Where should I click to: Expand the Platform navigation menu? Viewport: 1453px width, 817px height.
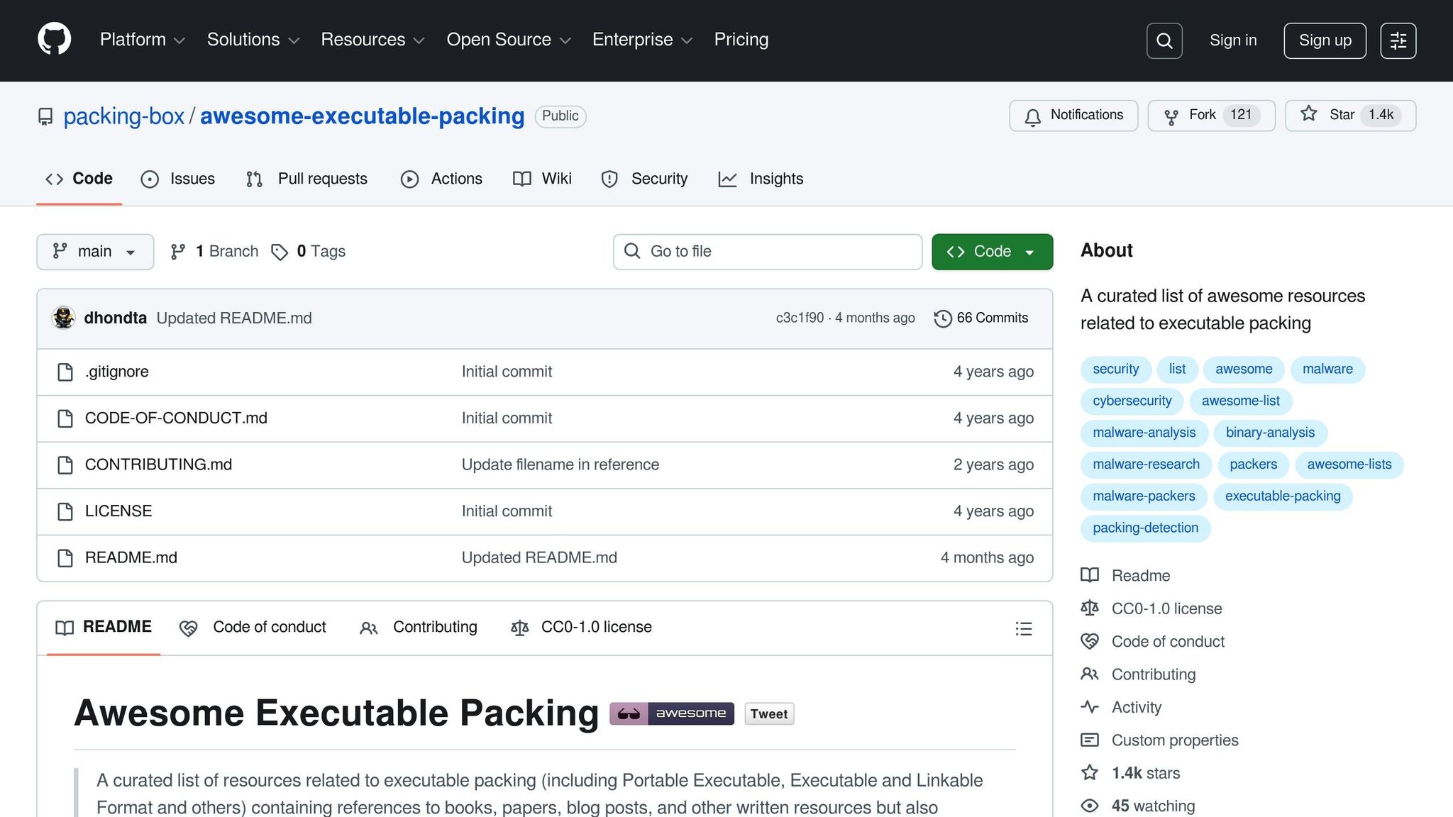(x=142, y=40)
